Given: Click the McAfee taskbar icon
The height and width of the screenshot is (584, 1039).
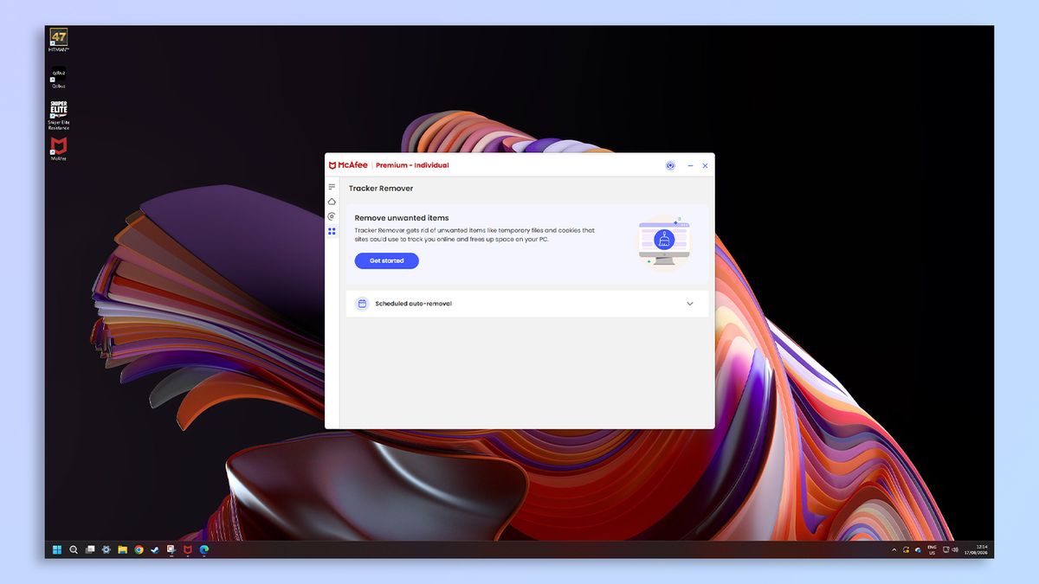Looking at the screenshot, I should coord(188,549).
